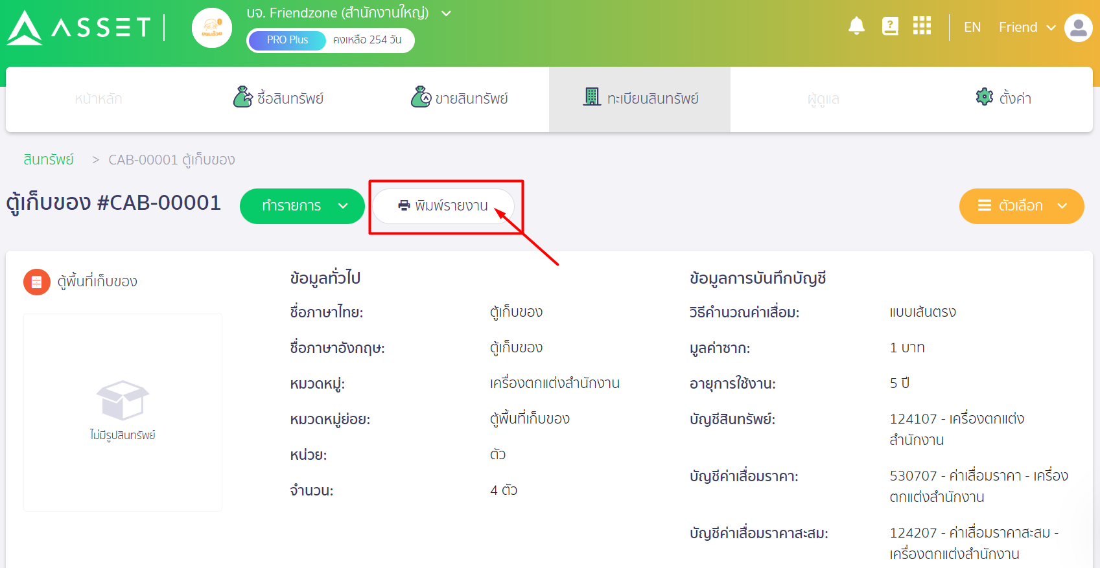Click the PRO Plus plan badge
The image size is (1100, 568).
(287, 40)
